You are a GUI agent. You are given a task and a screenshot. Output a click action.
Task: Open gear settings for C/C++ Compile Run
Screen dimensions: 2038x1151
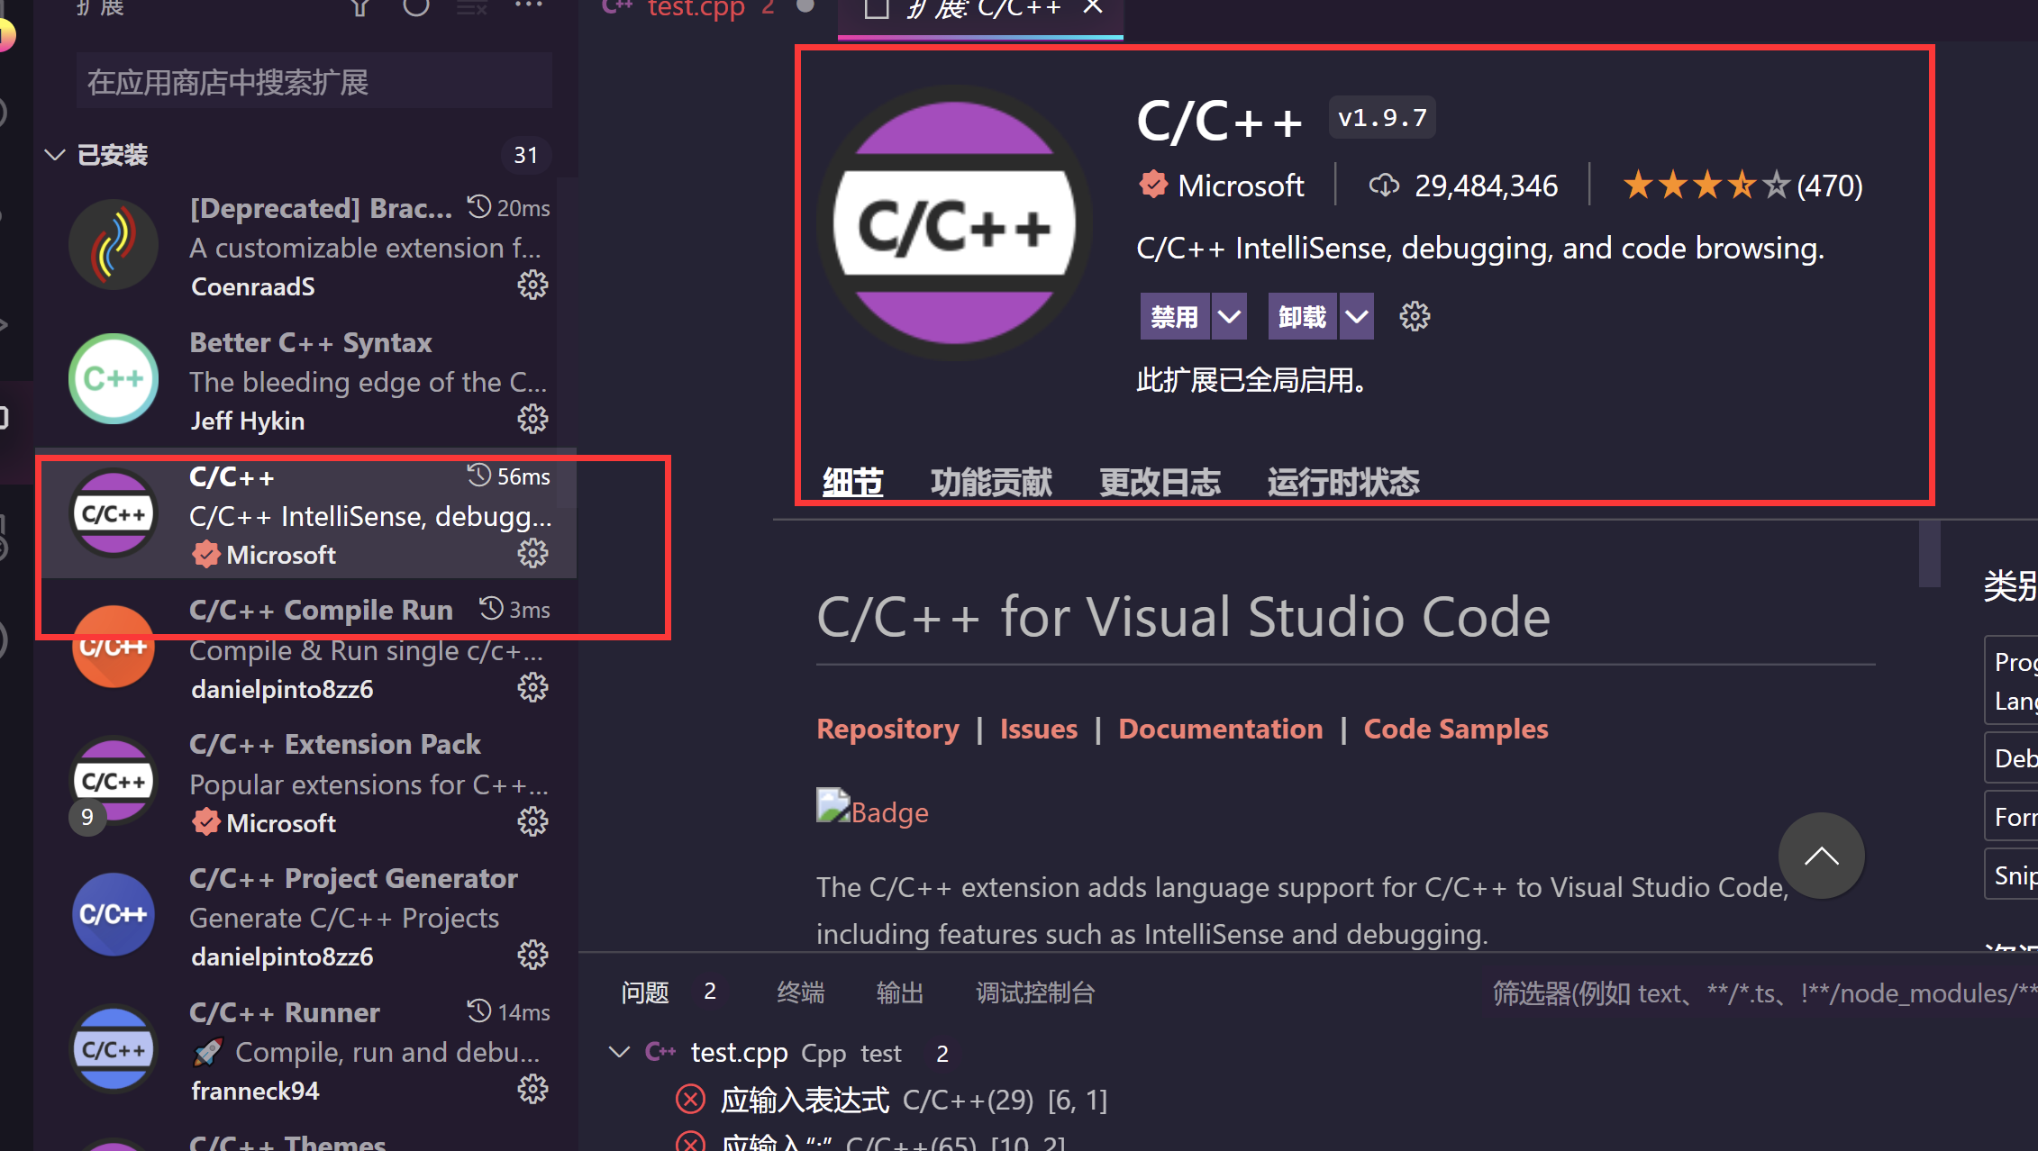[x=532, y=688]
